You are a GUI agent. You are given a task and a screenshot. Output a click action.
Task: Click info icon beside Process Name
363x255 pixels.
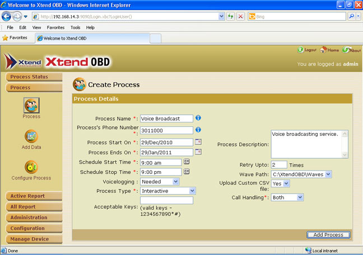pyautogui.click(x=198, y=118)
